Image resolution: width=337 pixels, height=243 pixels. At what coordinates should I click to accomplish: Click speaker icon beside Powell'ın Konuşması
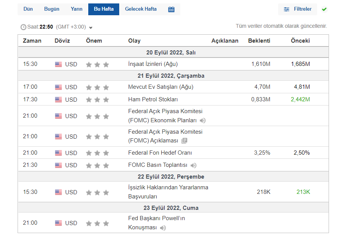[163, 228]
